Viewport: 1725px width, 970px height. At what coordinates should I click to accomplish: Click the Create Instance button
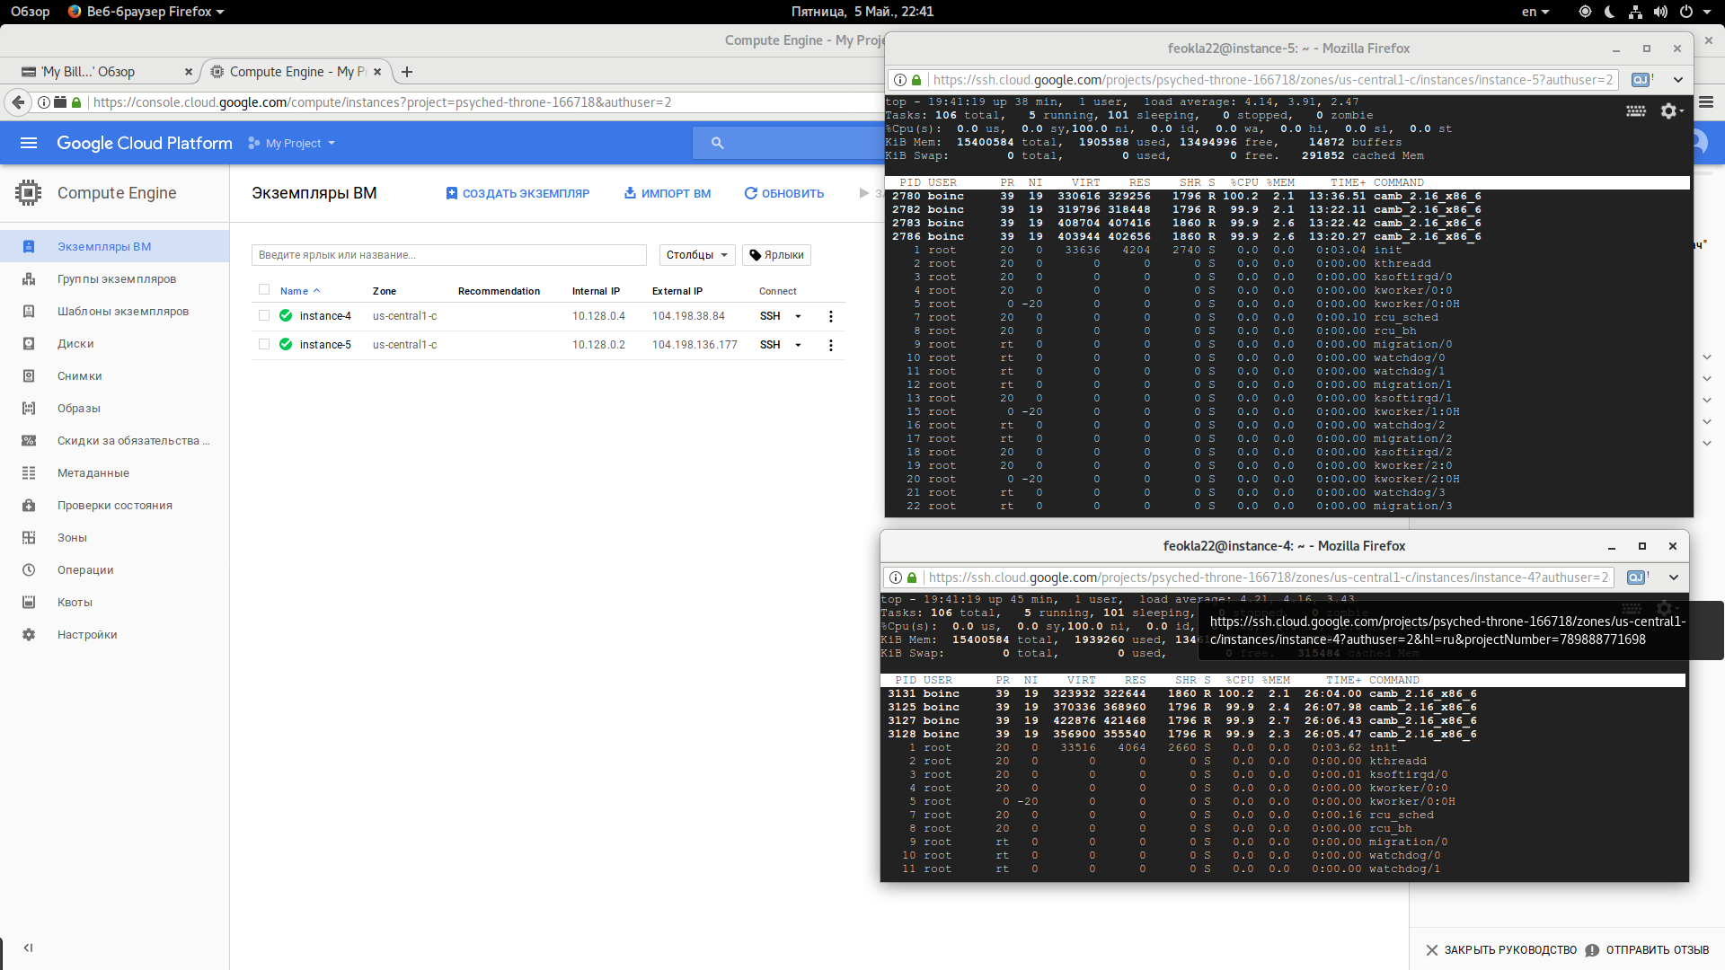point(517,193)
